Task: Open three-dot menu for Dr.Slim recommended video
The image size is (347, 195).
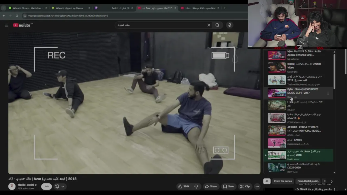Action: (334, 189)
